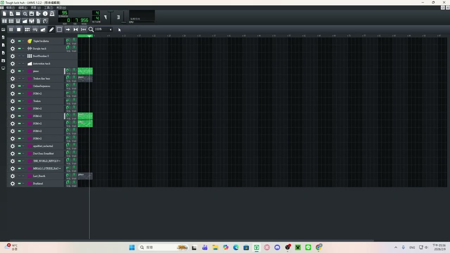Open the My Home sidebar panel
The height and width of the screenshot is (253, 450).
coord(3,60)
